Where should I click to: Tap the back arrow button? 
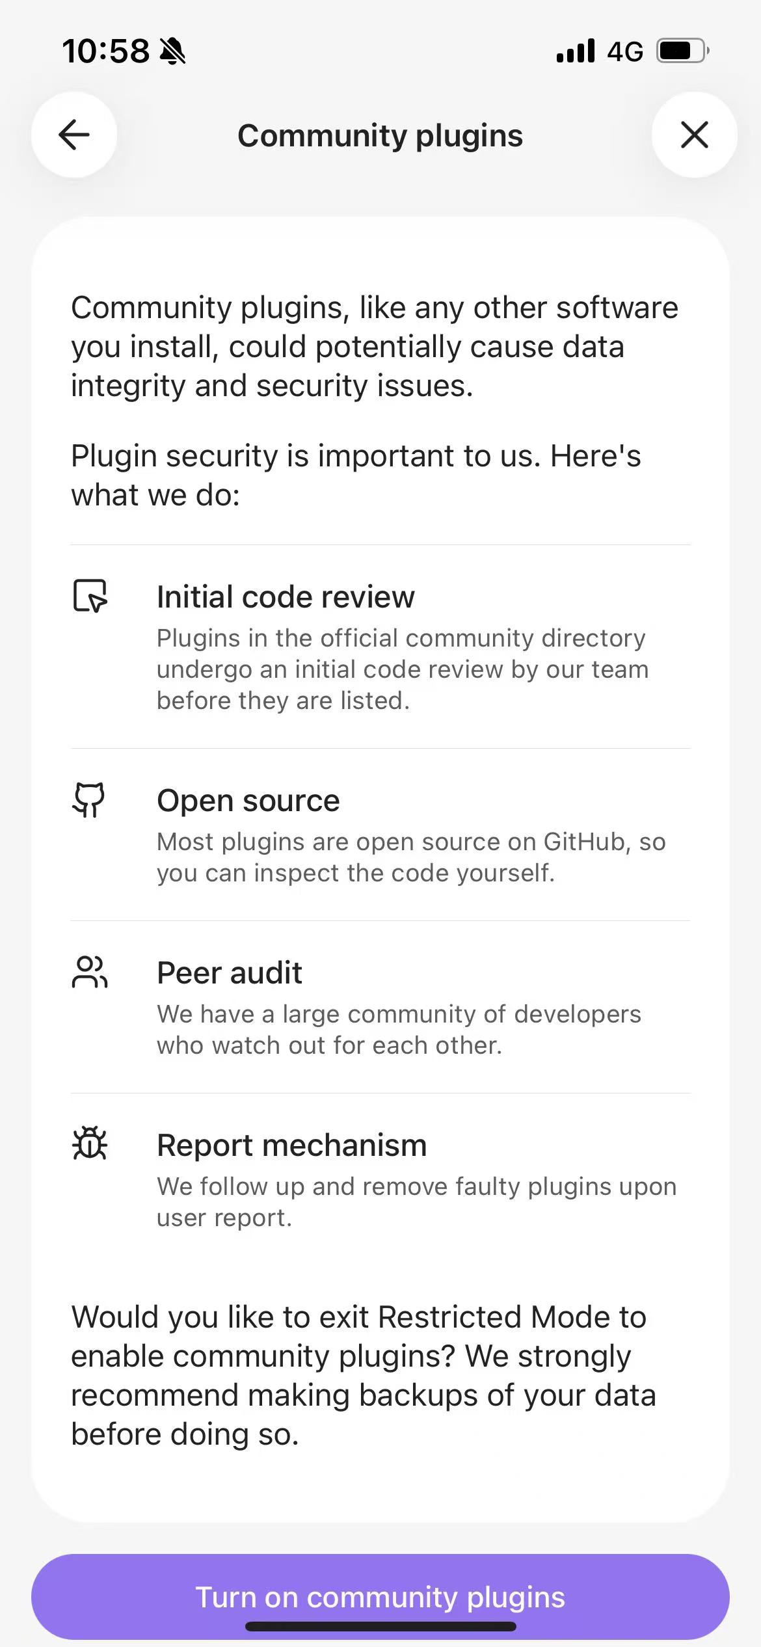click(x=74, y=135)
